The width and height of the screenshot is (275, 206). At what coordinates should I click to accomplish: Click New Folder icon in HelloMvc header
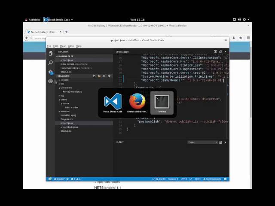(x=99, y=76)
